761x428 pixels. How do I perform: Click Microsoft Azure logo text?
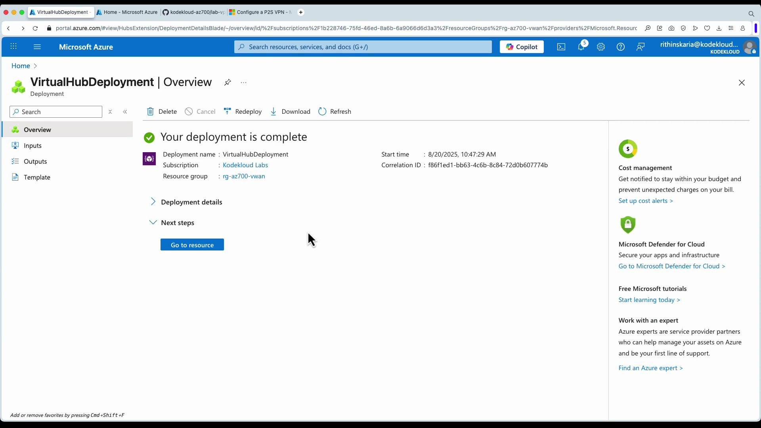coord(86,47)
